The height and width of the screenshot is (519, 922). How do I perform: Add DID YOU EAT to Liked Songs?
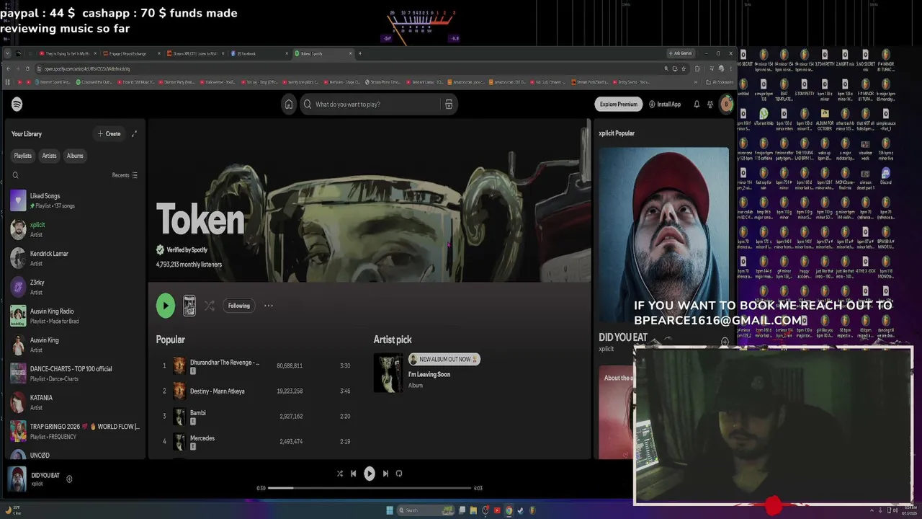(x=69, y=479)
